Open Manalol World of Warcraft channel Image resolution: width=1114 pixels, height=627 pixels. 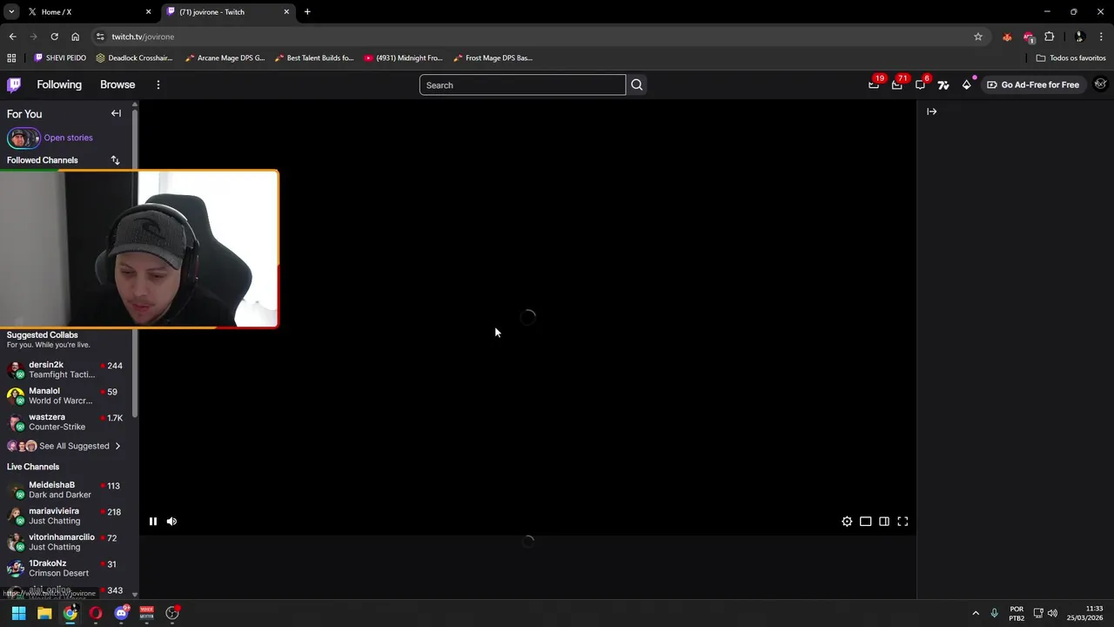point(67,395)
